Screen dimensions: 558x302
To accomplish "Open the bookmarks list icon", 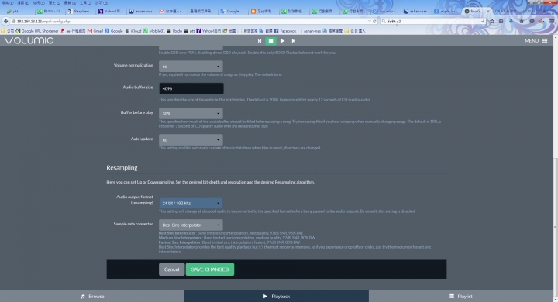I will tap(501, 22).
